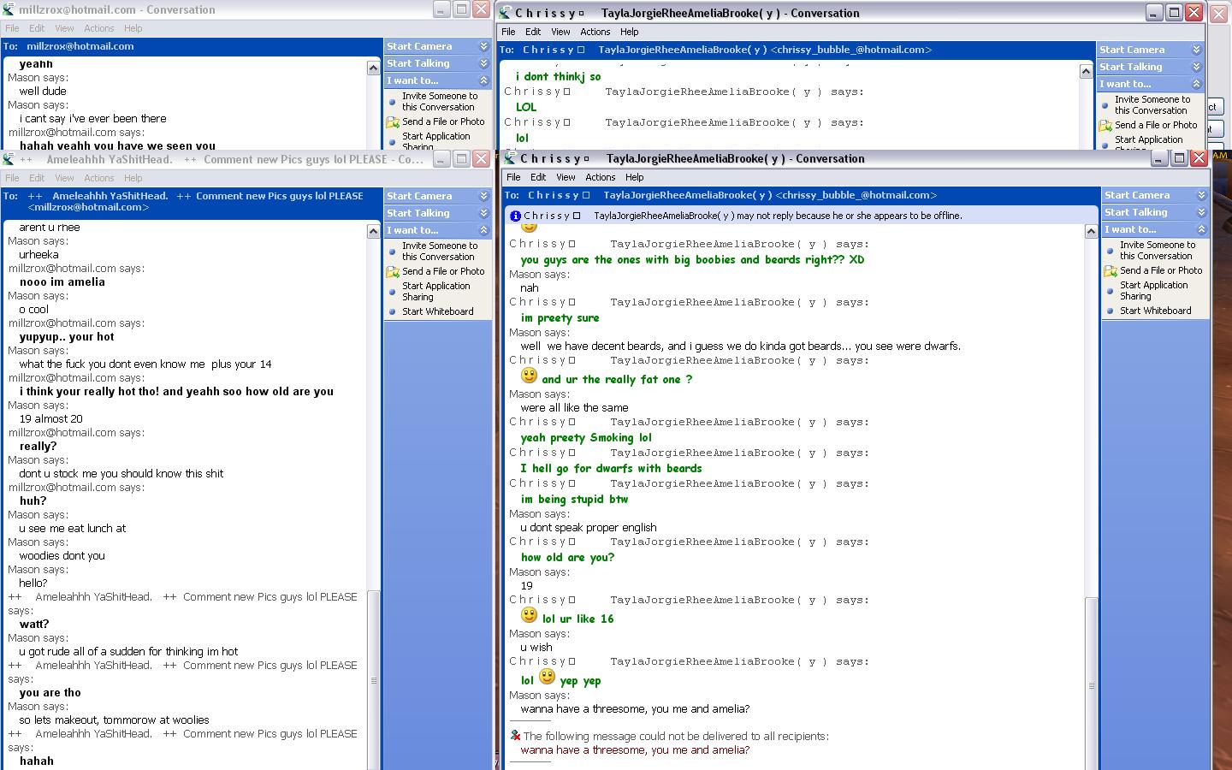
Task: Expand Start Camera in Chrissy offline-notice window
Action: pyautogui.click(x=1201, y=195)
